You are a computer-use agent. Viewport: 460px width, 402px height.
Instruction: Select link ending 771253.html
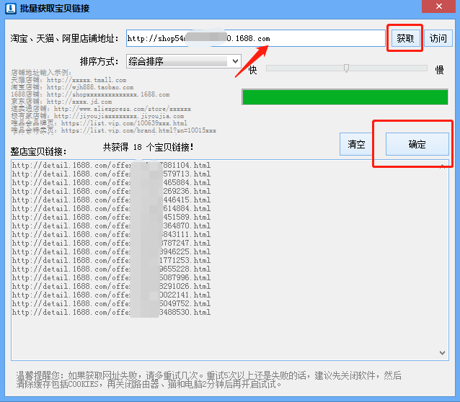(111, 260)
